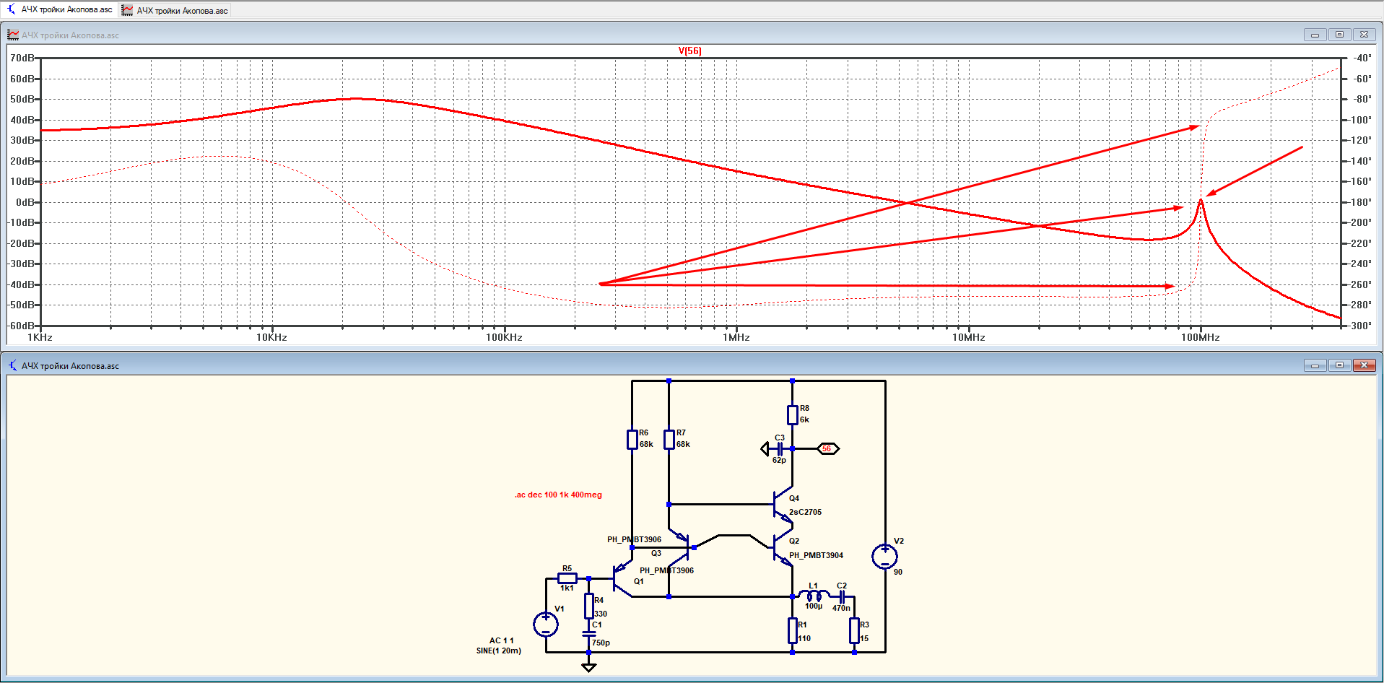Screen dimensions: 1384x683
Task: Click the 1k1 value of R5
Action: pyautogui.click(x=567, y=588)
